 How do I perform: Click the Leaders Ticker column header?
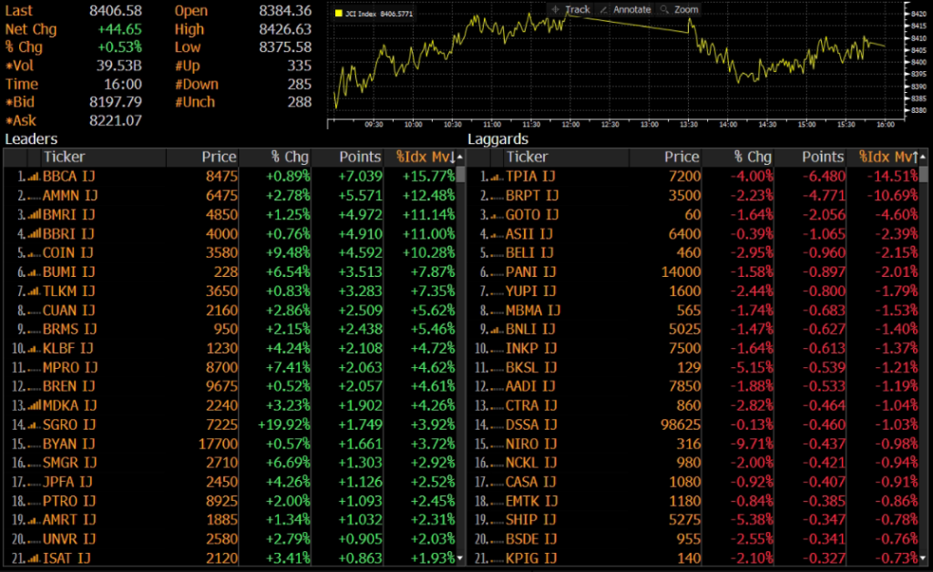(64, 158)
